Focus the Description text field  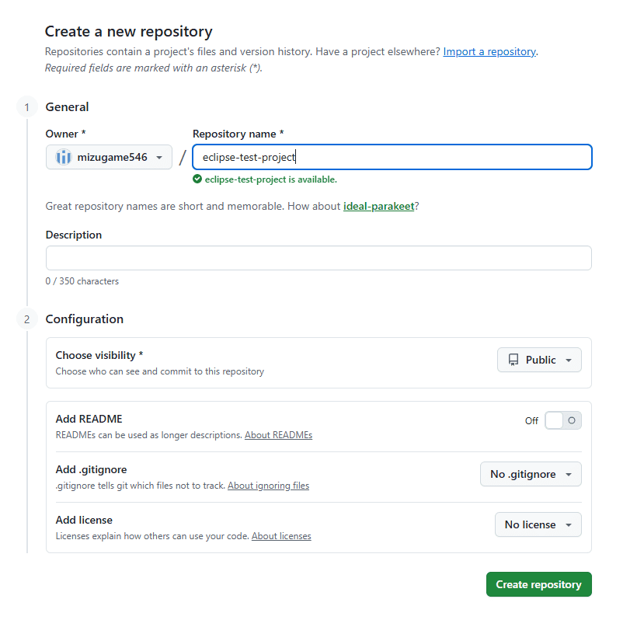pyautogui.click(x=319, y=258)
